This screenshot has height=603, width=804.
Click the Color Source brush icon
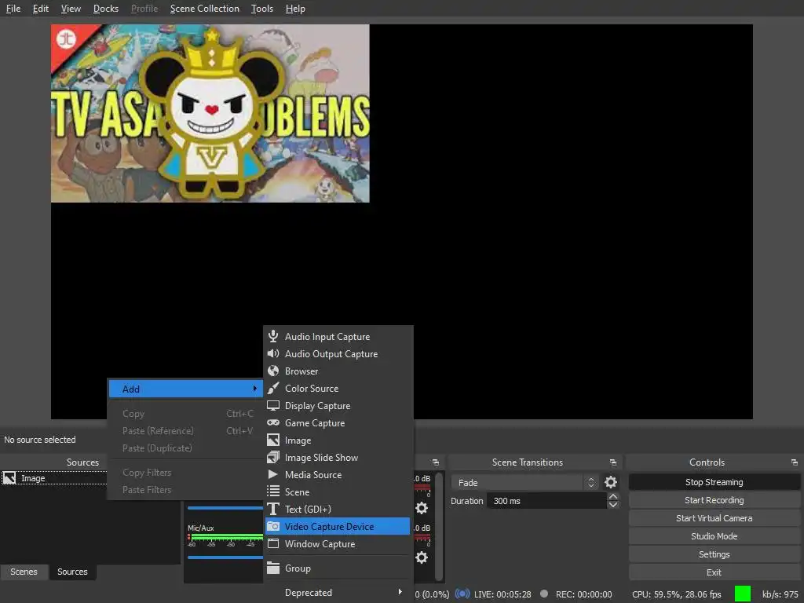273,388
